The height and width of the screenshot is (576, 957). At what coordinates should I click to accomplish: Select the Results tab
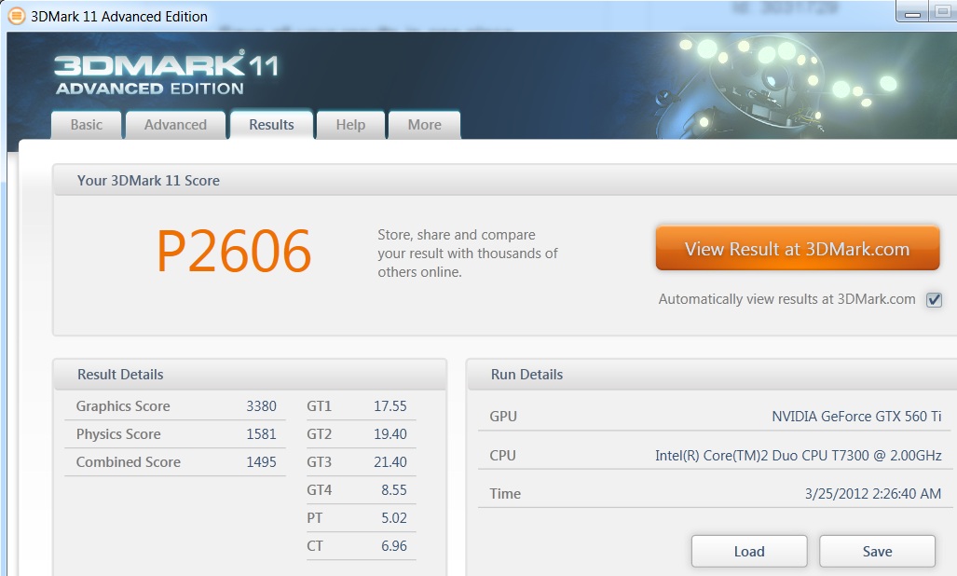(271, 125)
